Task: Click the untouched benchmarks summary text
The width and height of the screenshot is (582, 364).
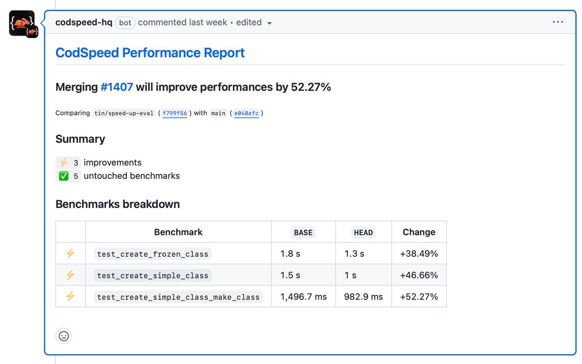Action: point(132,176)
